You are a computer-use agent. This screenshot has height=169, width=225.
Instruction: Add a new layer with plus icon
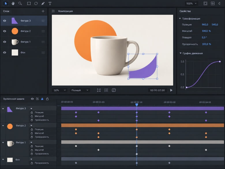[x=43, y=11]
